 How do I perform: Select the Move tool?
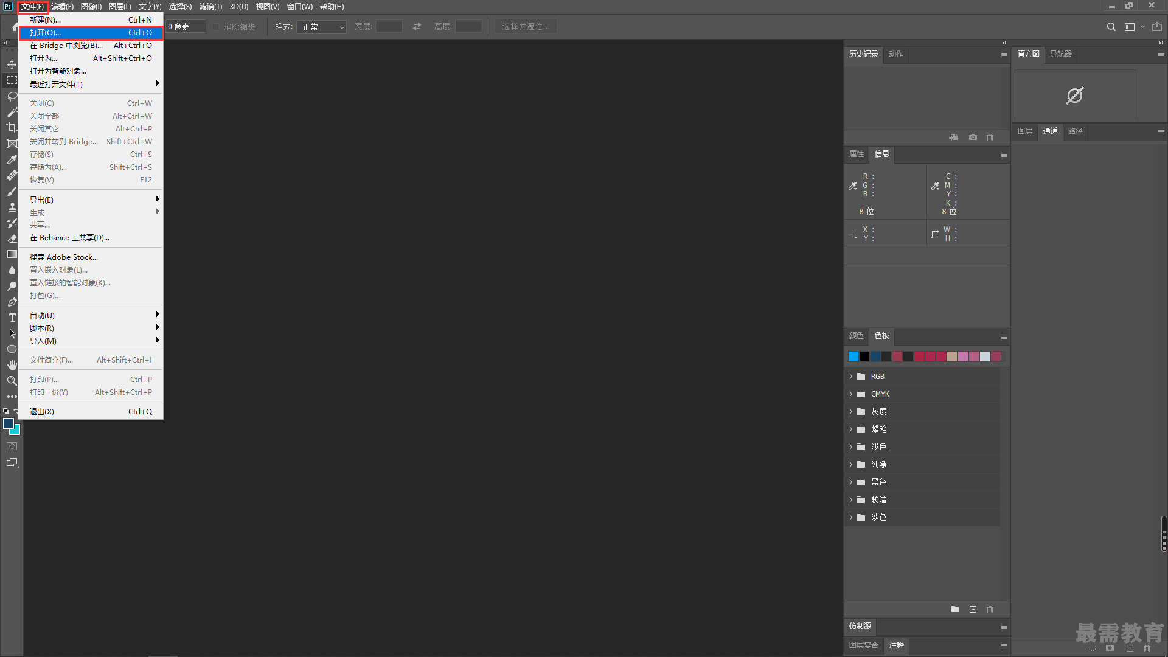[12, 64]
